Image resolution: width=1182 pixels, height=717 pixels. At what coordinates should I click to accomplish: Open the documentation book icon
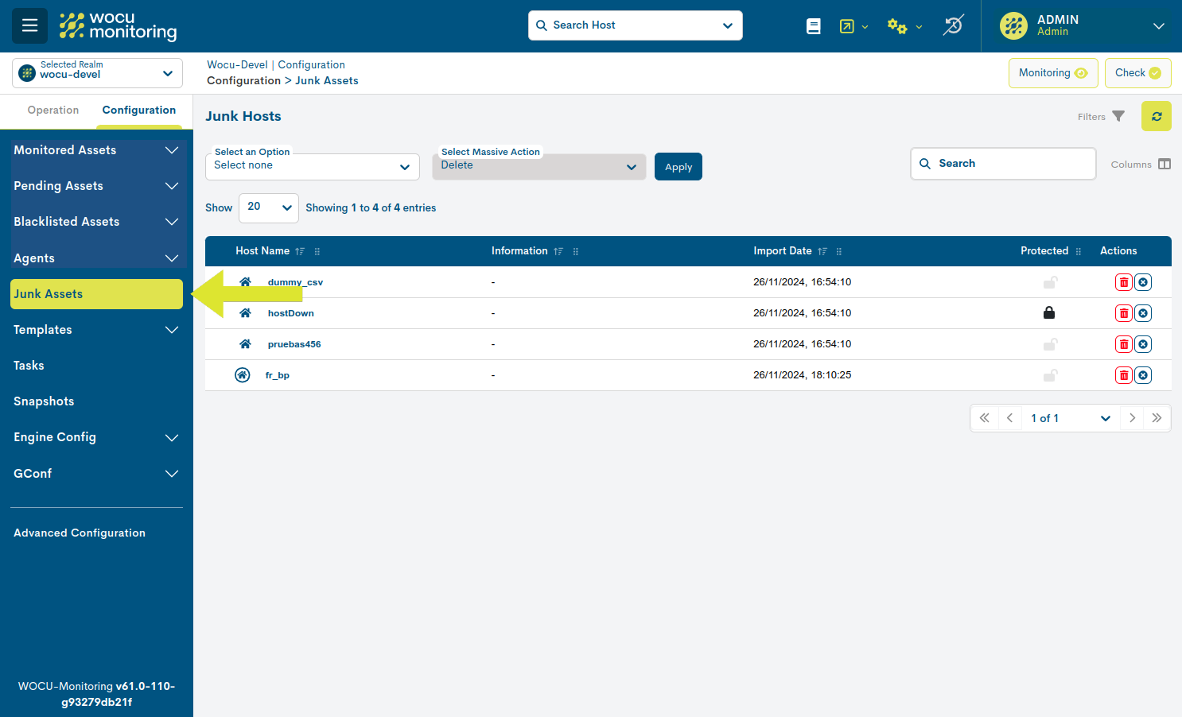813,26
